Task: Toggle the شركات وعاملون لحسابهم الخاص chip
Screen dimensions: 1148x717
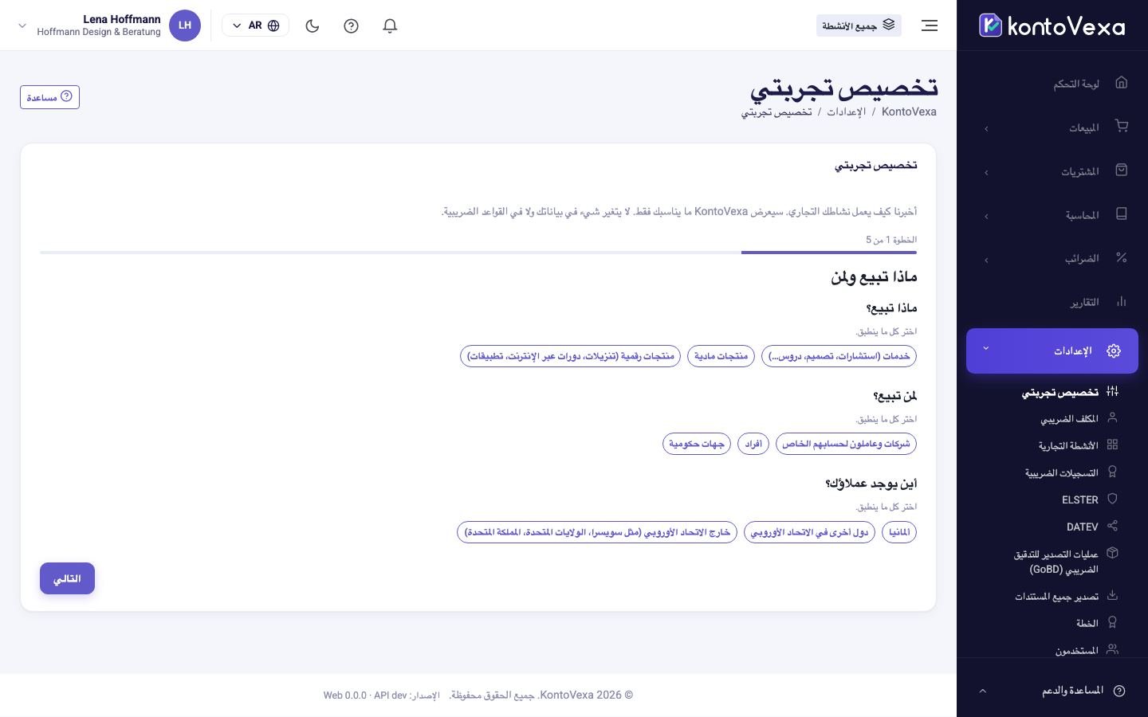Action: (846, 444)
